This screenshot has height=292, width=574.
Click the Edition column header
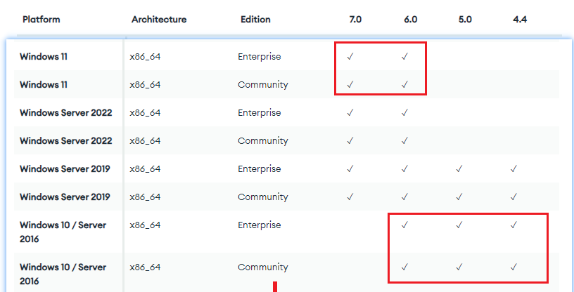tap(255, 20)
